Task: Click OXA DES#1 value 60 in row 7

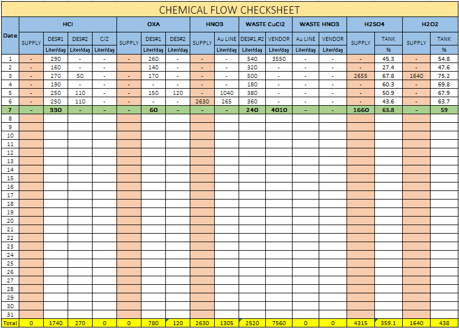Action: [153, 110]
